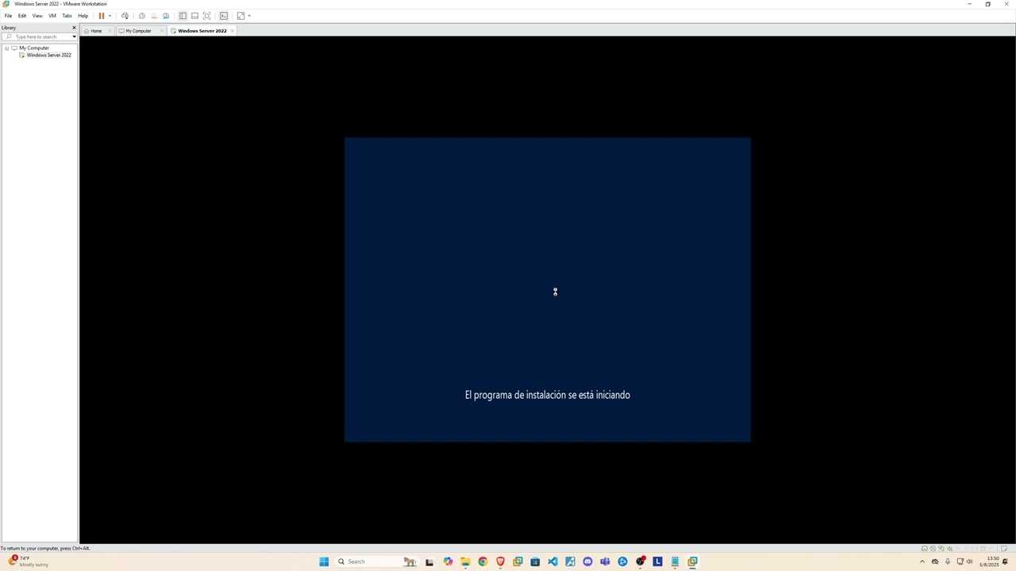Open the notifications bell icon
1016x571 pixels.
(1005, 561)
